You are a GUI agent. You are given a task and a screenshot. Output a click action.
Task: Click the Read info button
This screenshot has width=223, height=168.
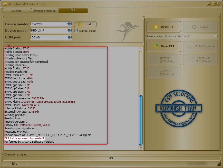(164, 27)
